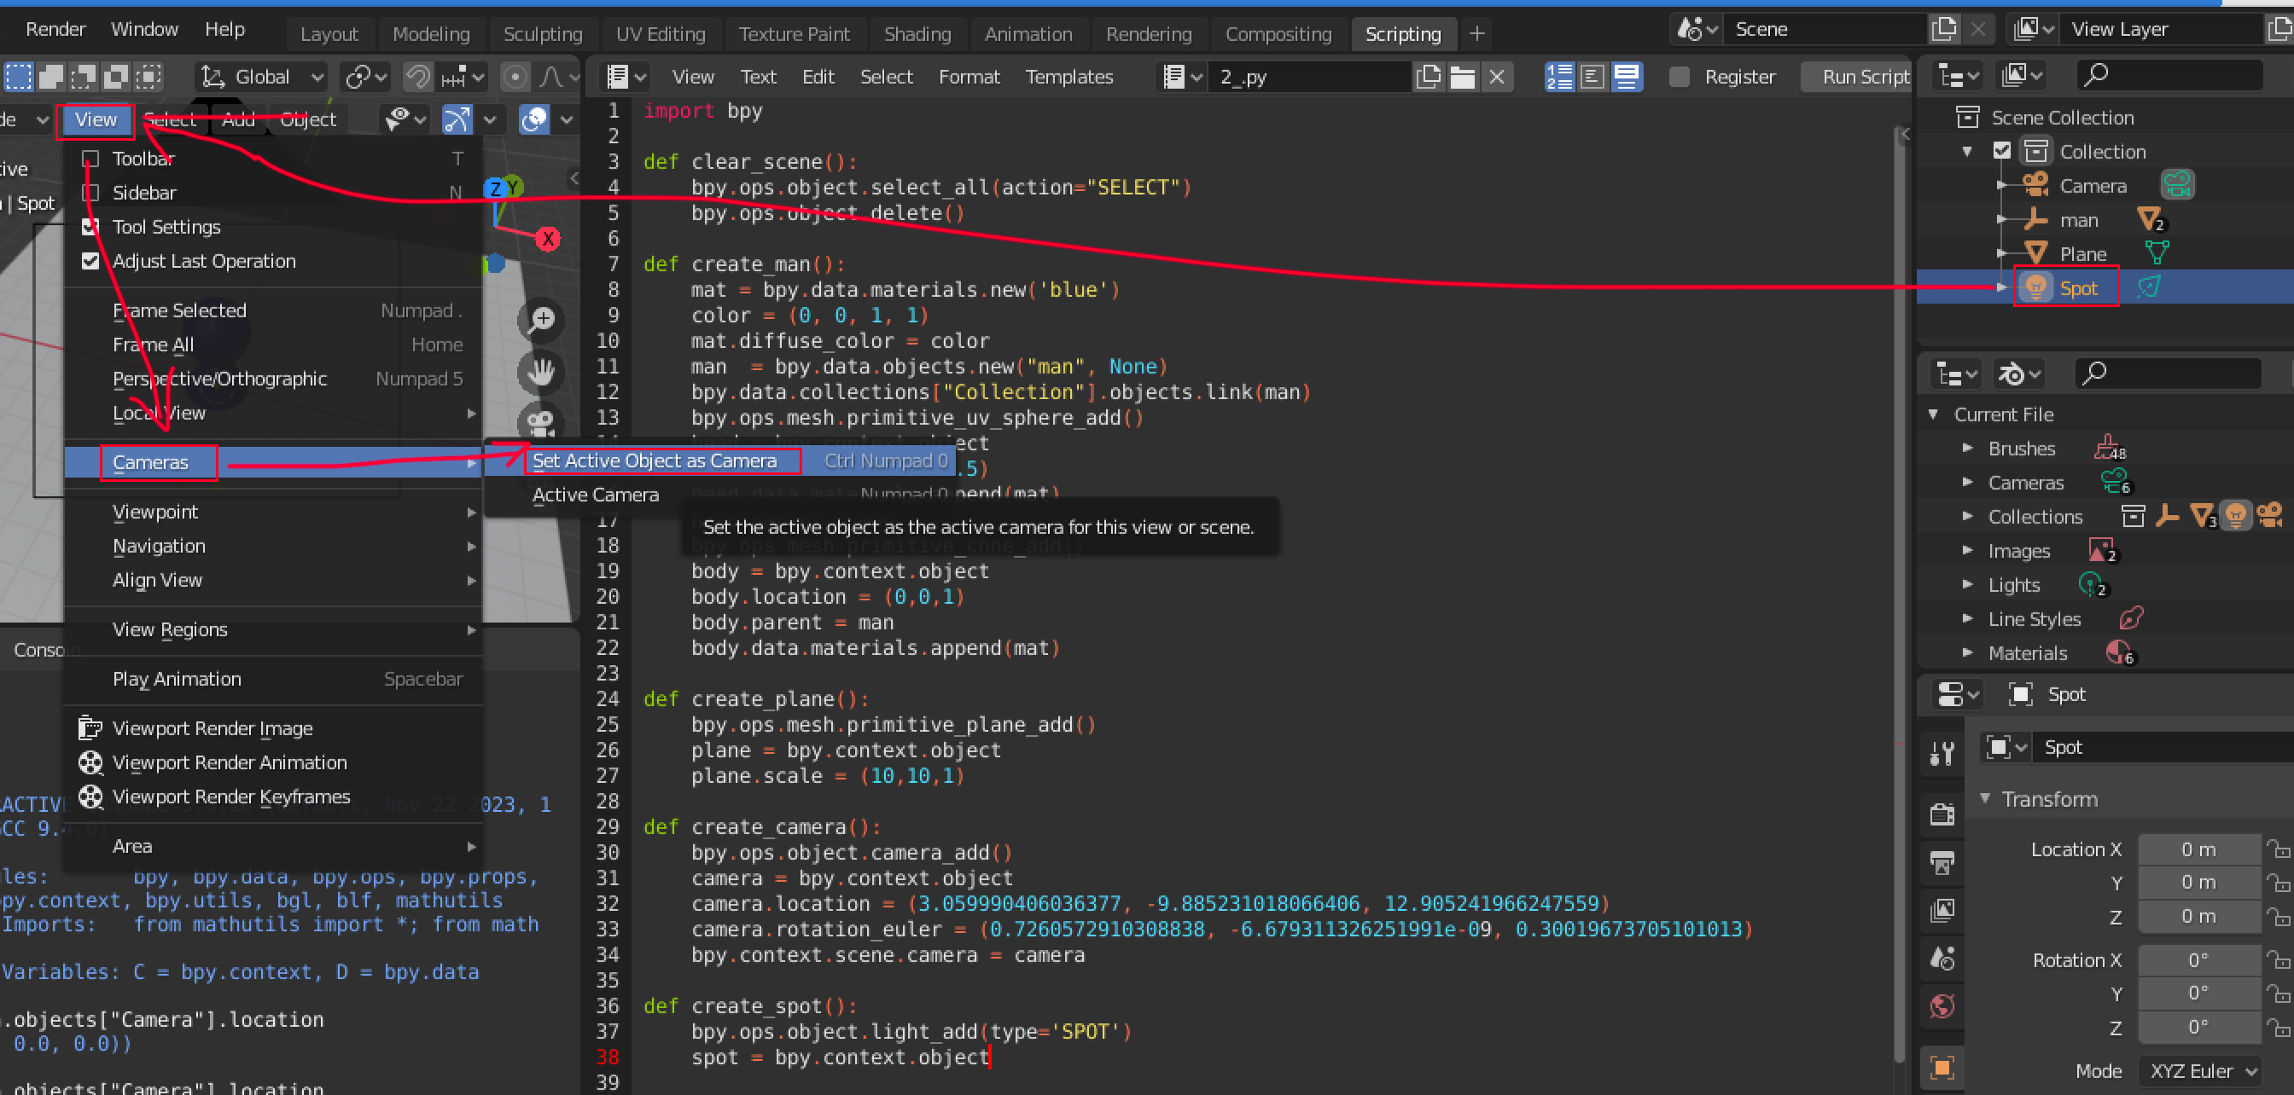Lock Location X property

[x=2278, y=849]
